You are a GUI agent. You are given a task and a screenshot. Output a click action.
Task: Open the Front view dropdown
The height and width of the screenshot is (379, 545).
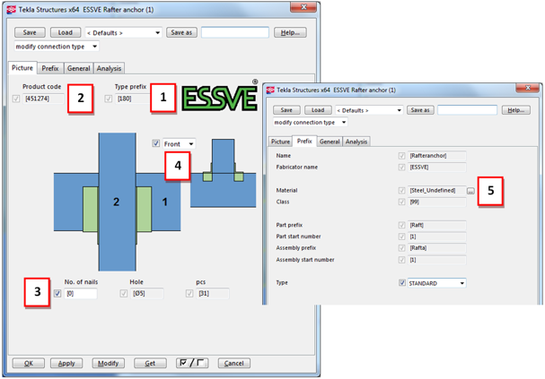(179, 143)
